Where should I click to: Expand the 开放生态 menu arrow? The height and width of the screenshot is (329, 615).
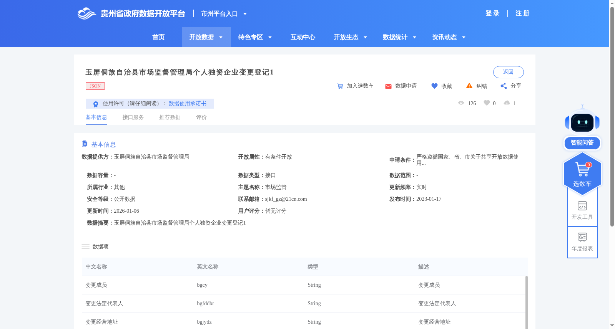pos(365,37)
